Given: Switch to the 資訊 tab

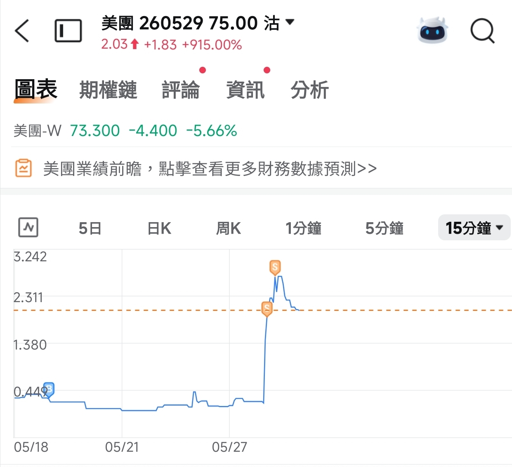Looking at the screenshot, I should pos(245,90).
